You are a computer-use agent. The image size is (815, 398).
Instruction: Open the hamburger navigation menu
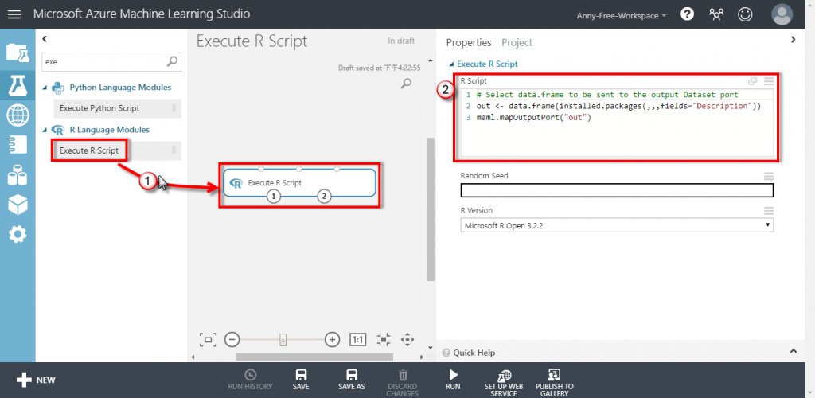(x=14, y=14)
